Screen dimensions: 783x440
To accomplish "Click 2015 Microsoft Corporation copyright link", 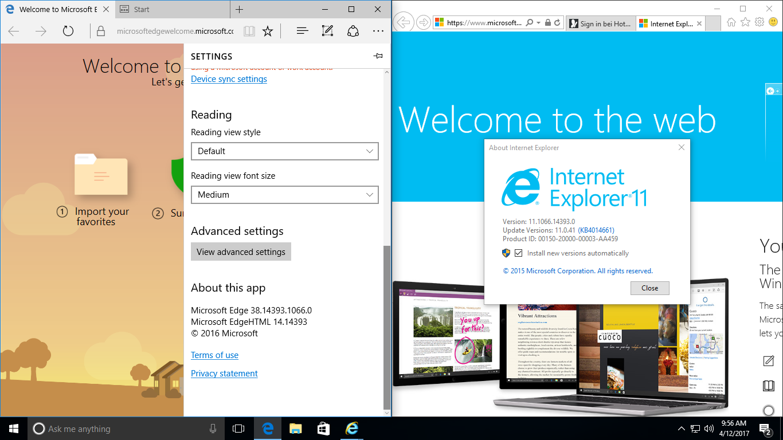I will coord(578,271).
